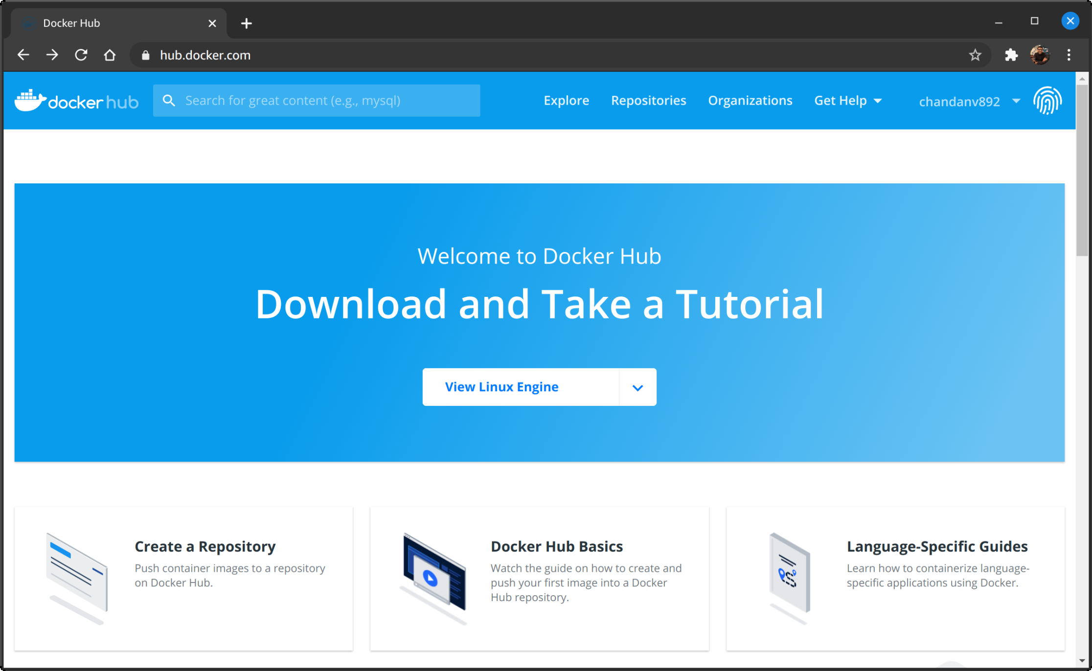Open the browser extensions puzzle icon
This screenshot has height=671, width=1092.
click(x=1011, y=55)
